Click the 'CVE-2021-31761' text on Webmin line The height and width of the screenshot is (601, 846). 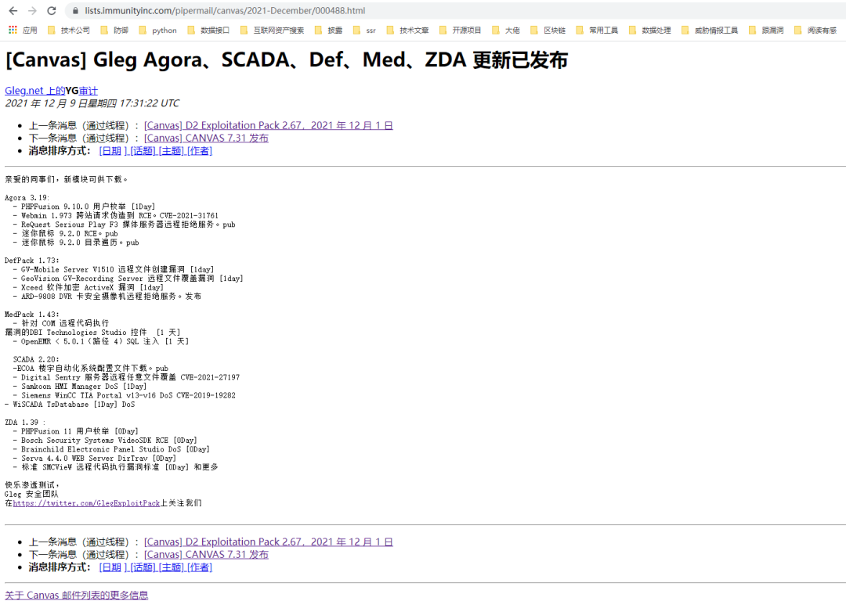[x=189, y=216]
